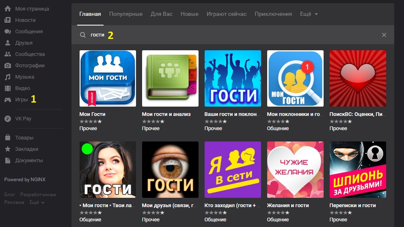The width and height of the screenshot is (404, 227).
Task: Click Прочее under Переписки и гости
Action: 338,220
